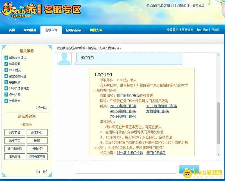The image size is (225, 181).
Task: Select the 在线咨询 tab
Action: (51, 30)
